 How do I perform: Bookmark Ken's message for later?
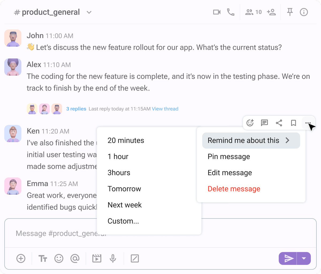click(293, 123)
